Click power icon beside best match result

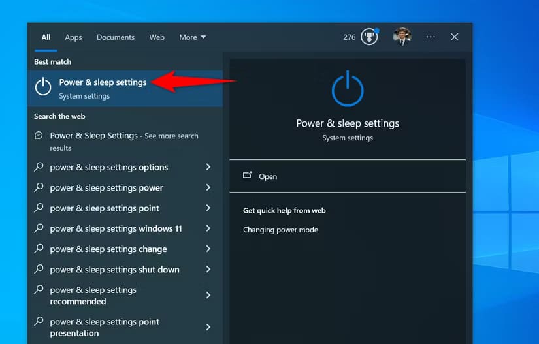point(43,86)
